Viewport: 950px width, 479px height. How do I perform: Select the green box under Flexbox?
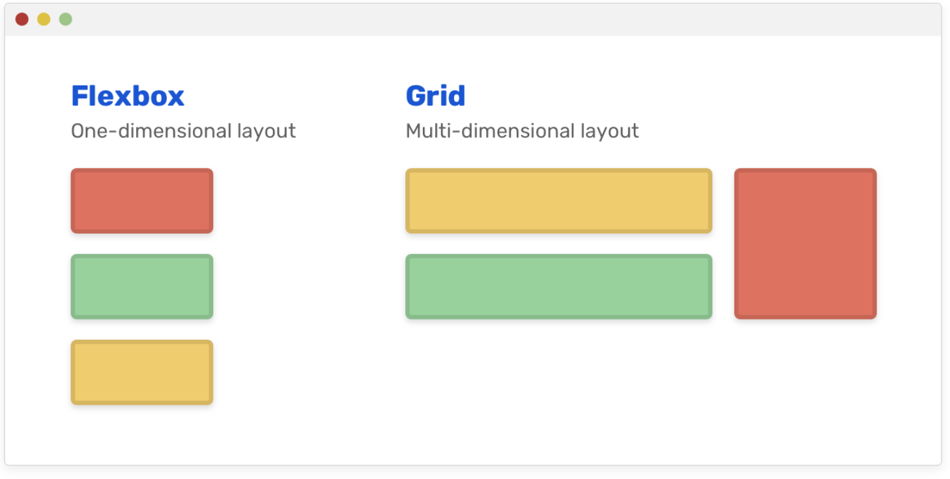[142, 286]
